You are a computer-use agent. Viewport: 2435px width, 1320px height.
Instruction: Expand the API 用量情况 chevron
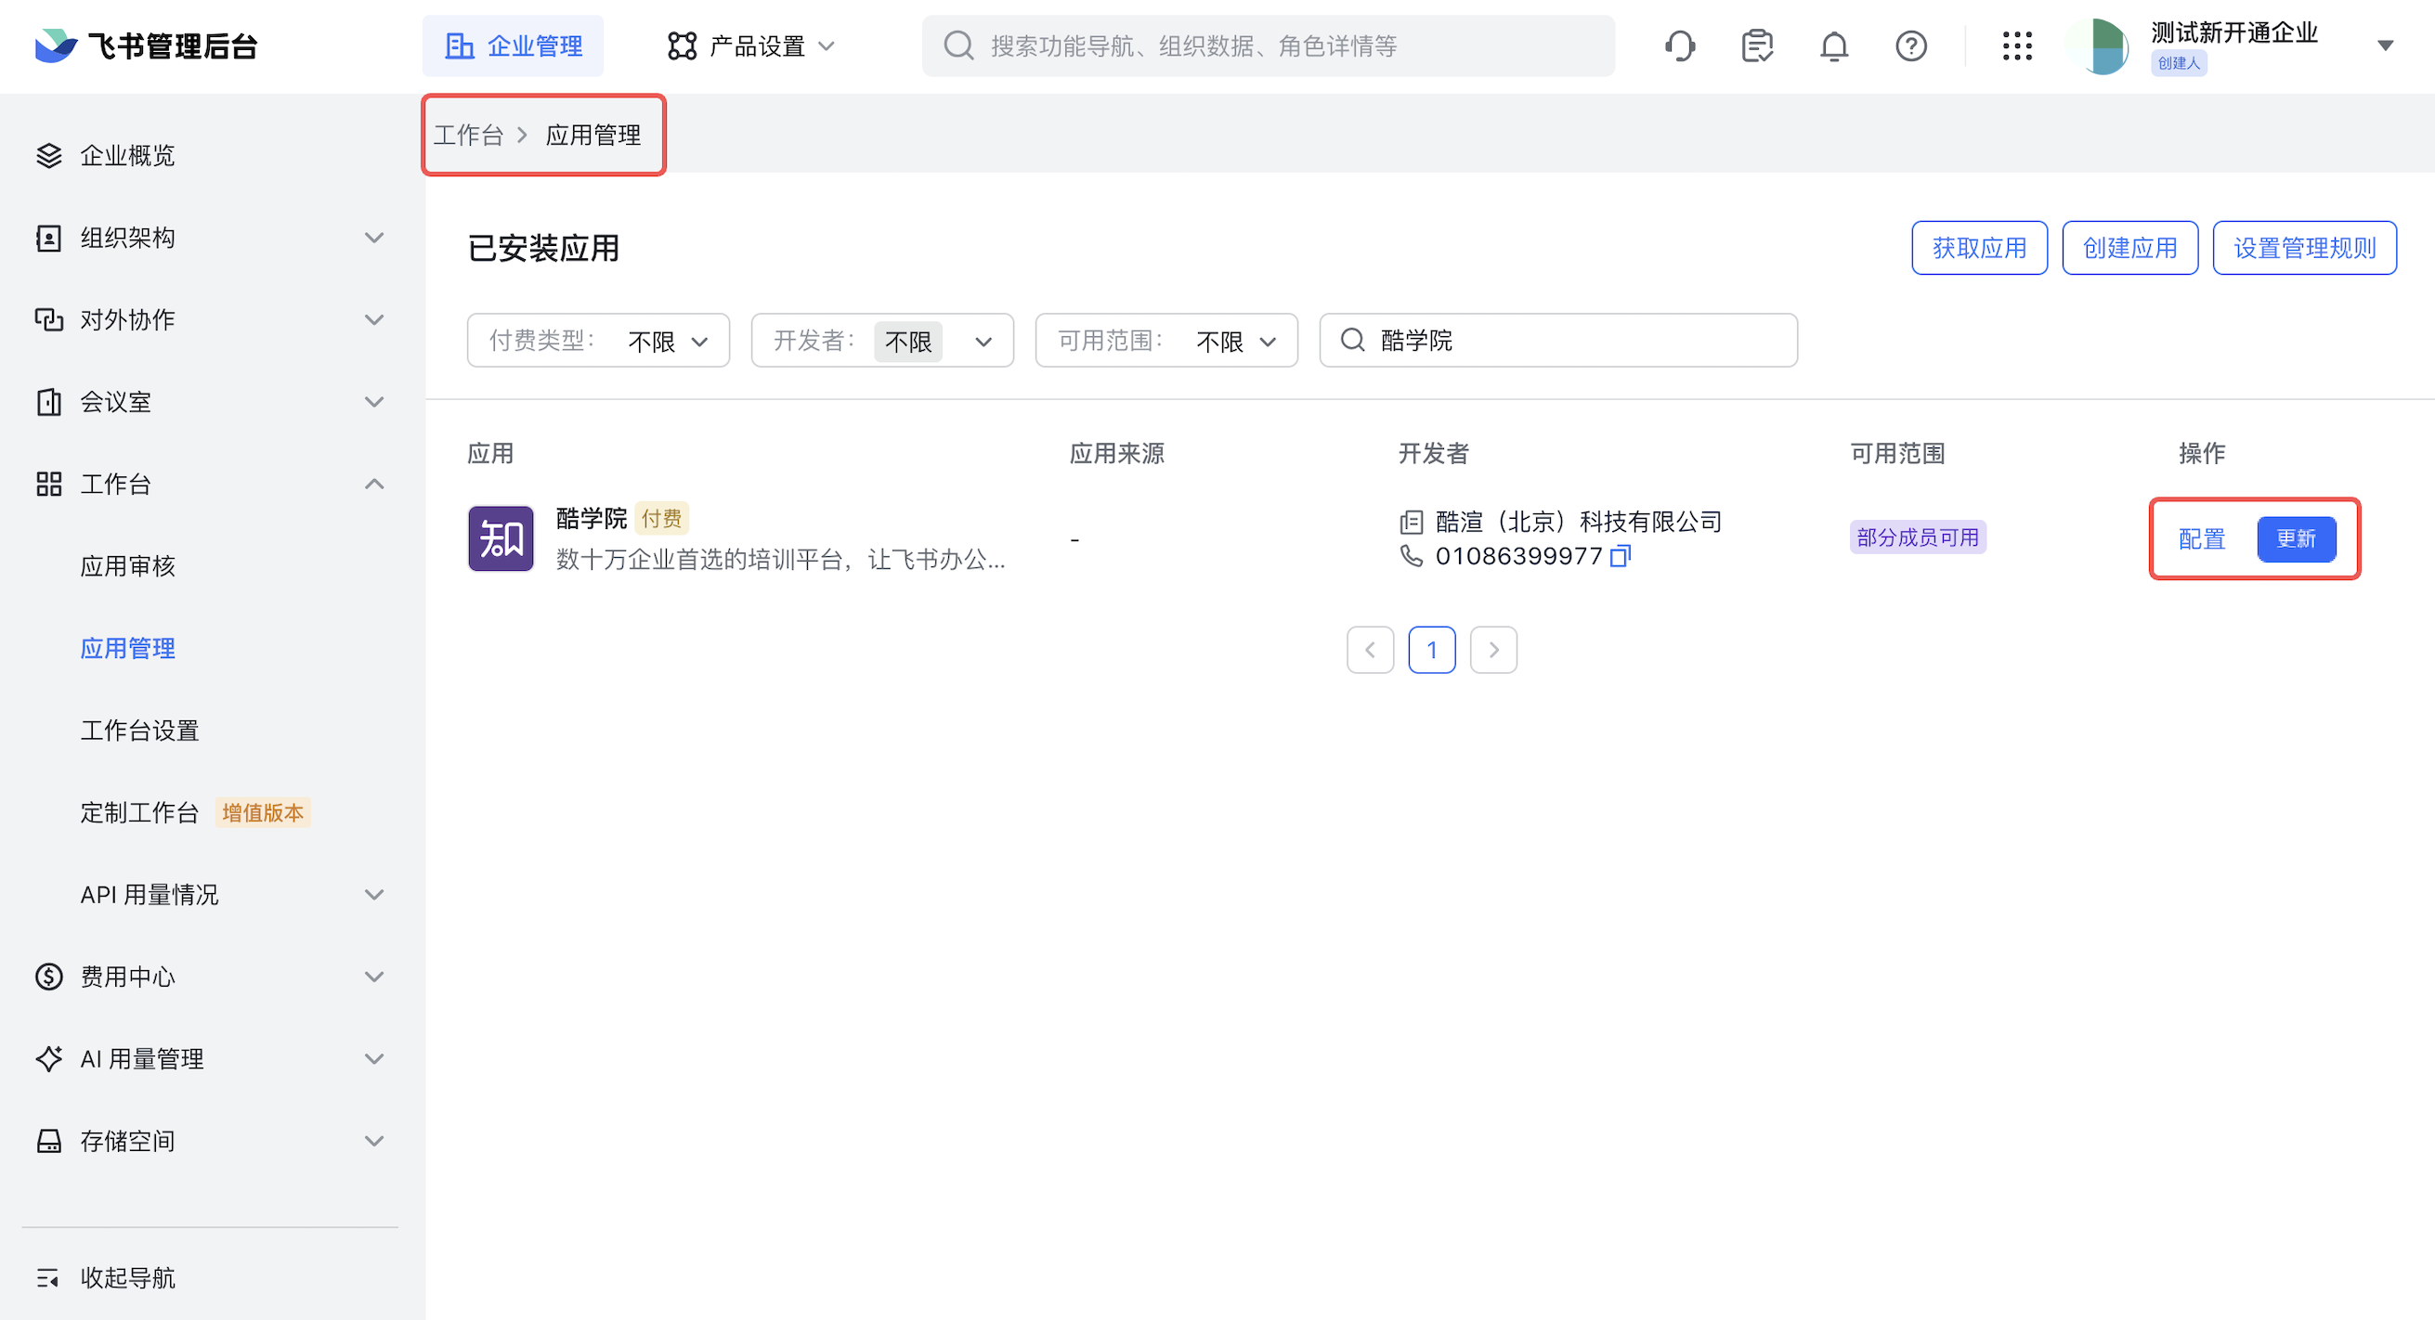click(374, 894)
